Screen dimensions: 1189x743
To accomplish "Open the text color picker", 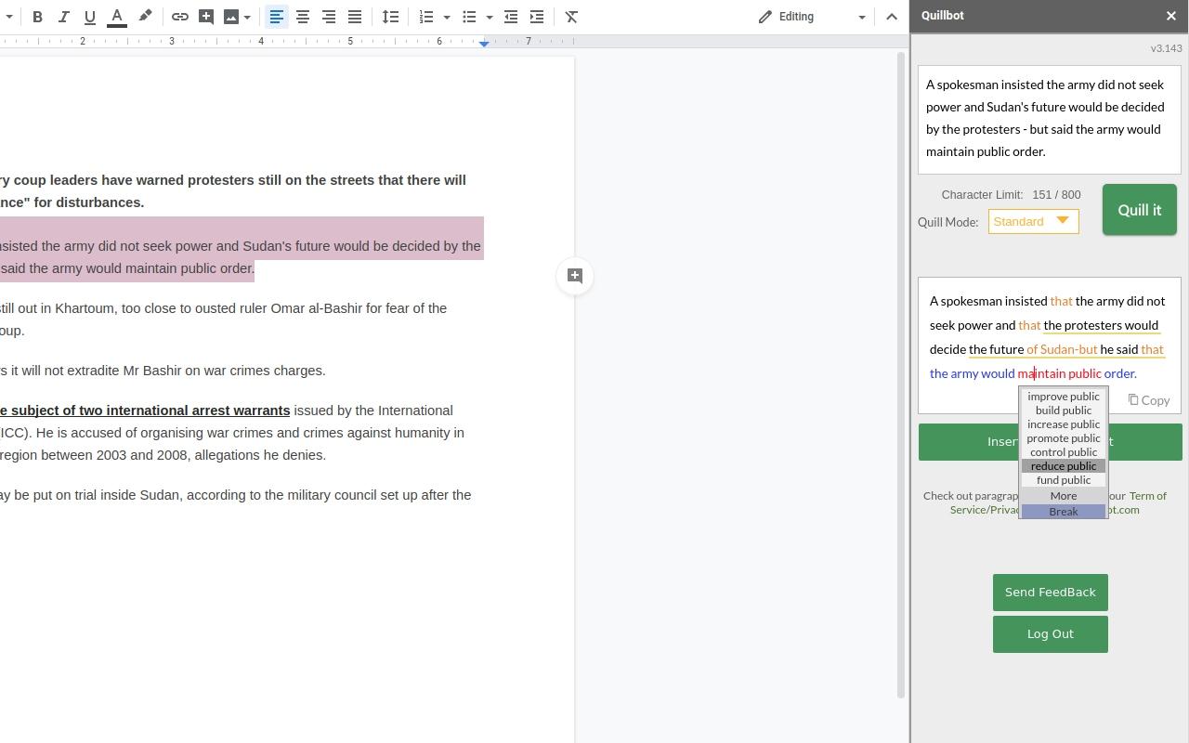I will [x=117, y=17].
